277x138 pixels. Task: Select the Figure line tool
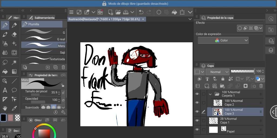point(14,81)
